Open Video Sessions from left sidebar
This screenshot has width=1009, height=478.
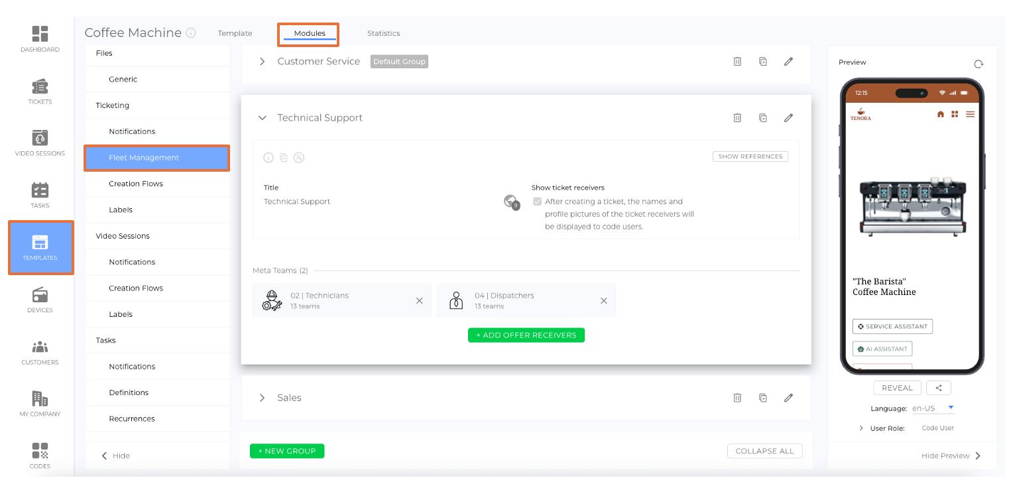[x=40, y=143]
